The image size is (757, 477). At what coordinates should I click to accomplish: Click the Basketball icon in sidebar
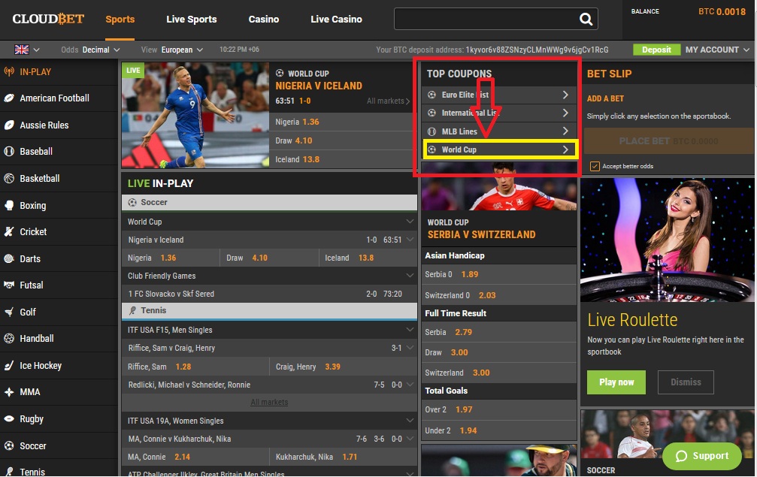point(9,179)
